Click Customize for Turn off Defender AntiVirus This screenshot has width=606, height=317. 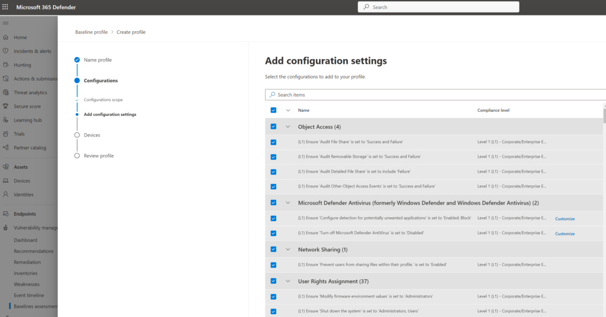565,234
